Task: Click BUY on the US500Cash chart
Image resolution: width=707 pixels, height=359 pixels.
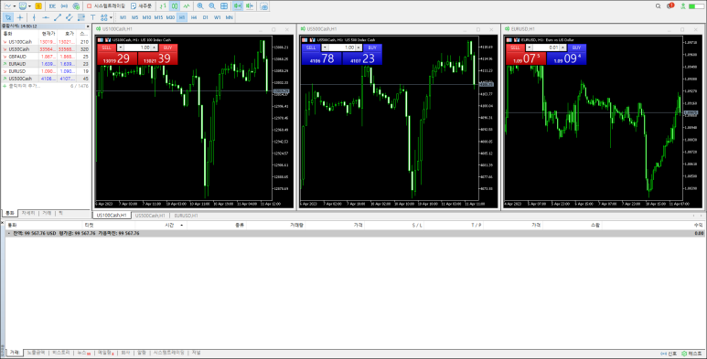Action: [372, 48]
